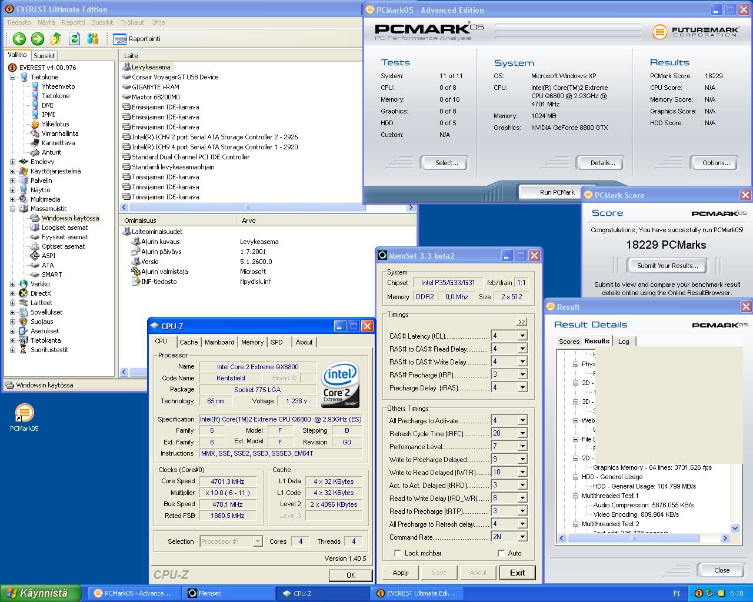Open Raportointi report tool in EVEREST
Image resolution: width=753 pixels, height=602 pixels.
[136, 39]
